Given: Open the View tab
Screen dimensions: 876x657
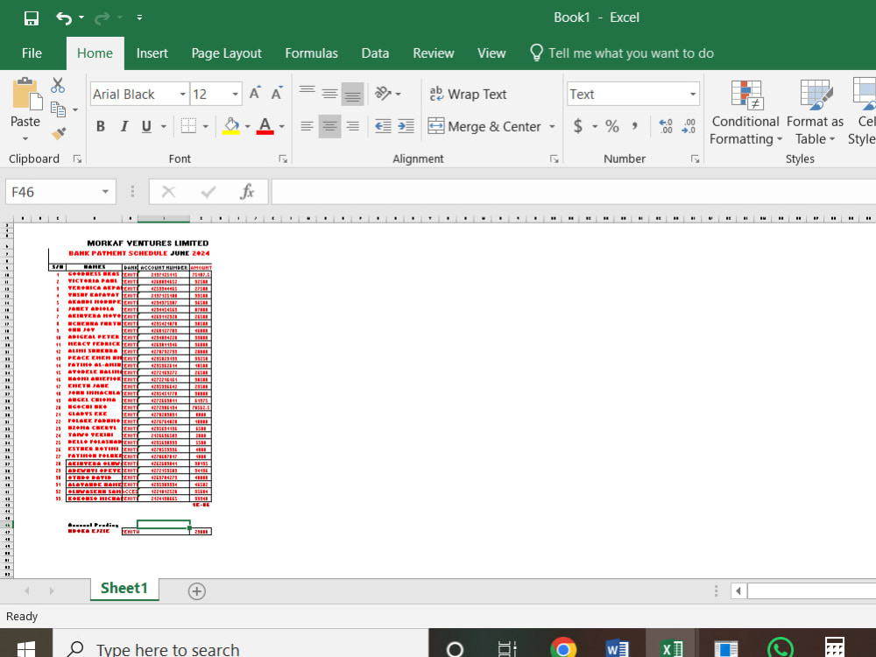Looking at the screenshot, I should (491, 53).
